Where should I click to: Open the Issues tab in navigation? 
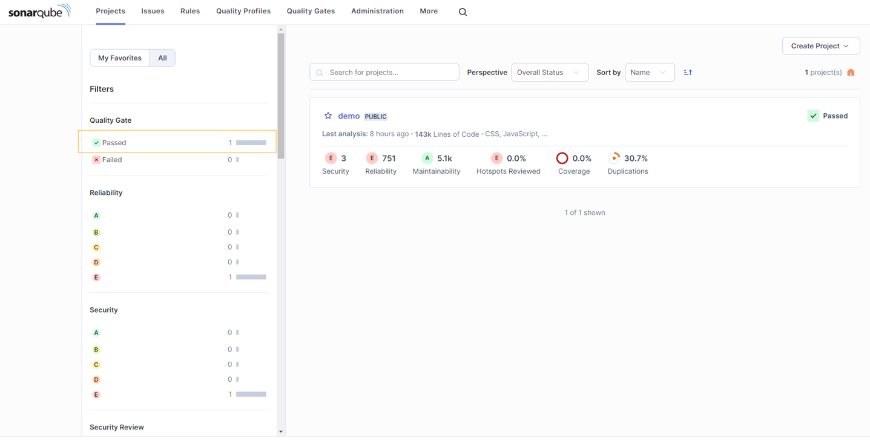tap(153, 11)
